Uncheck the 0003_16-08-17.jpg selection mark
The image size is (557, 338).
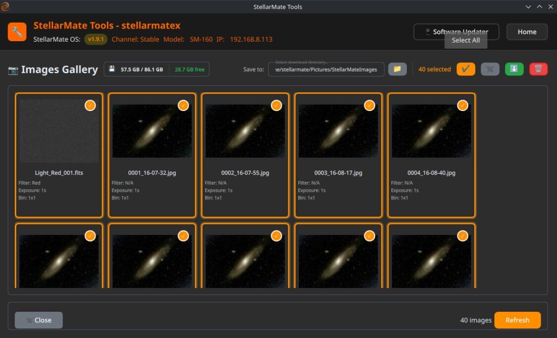click(x=370, y=106)
